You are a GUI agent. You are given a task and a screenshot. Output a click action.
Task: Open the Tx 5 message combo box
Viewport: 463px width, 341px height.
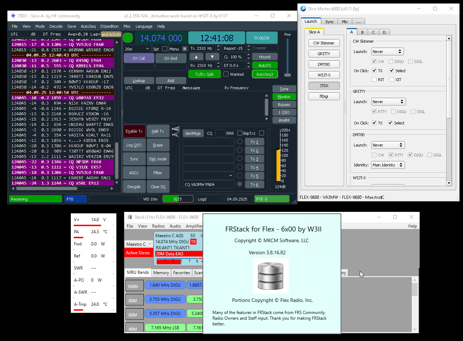[208, 176]
